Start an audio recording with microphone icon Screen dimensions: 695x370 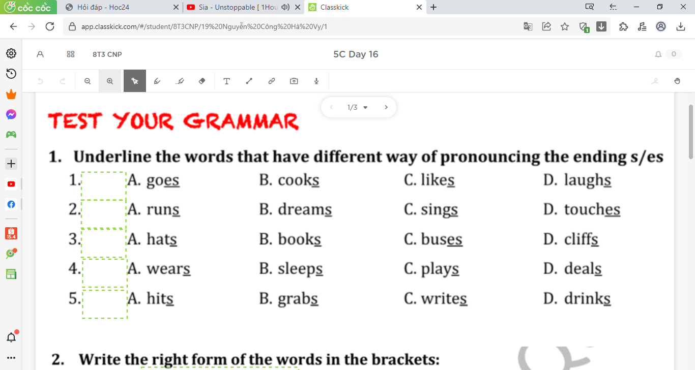tap(316, 81)
